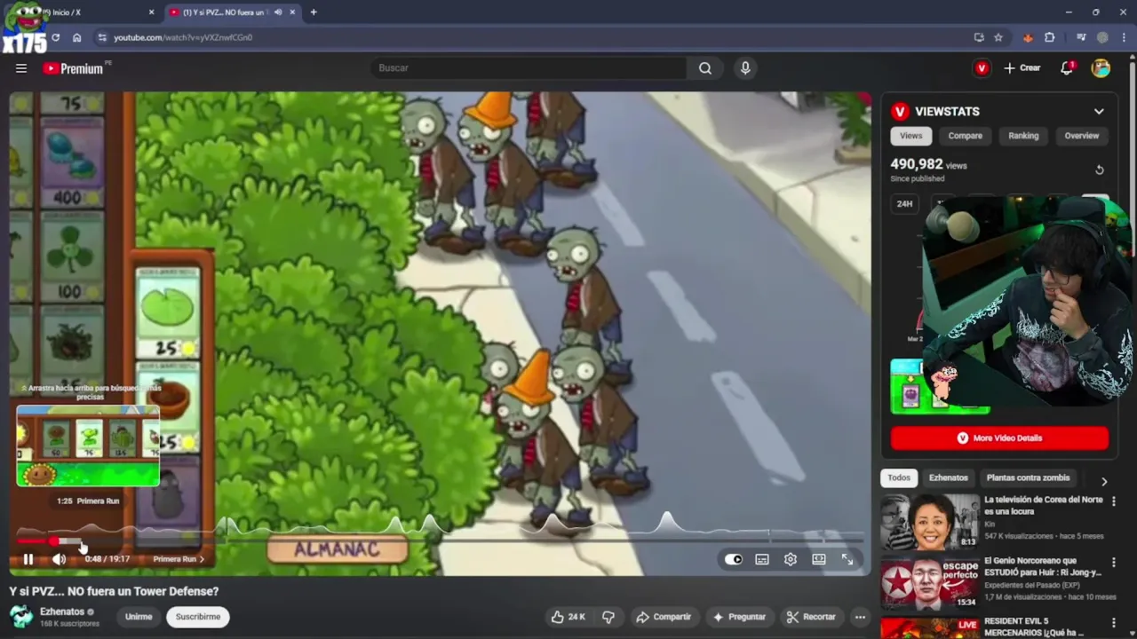Click the Crear button
This screenshot has width=1137, height=639.
pos(1022,68)
